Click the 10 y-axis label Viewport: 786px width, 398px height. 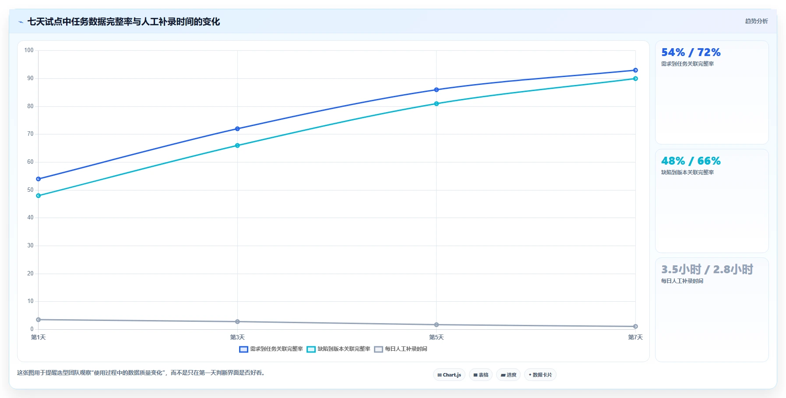30,301
